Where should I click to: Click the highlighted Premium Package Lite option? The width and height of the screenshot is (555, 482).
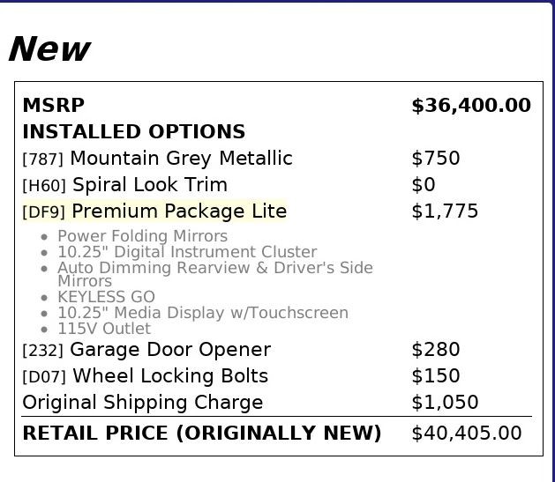tap(179, 211)
